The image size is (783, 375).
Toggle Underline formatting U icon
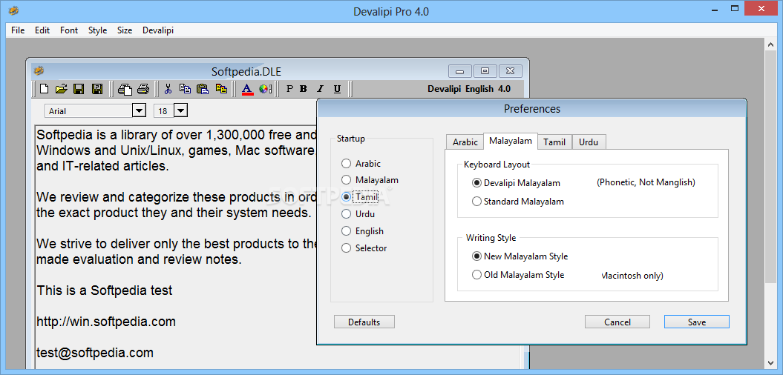337,89
